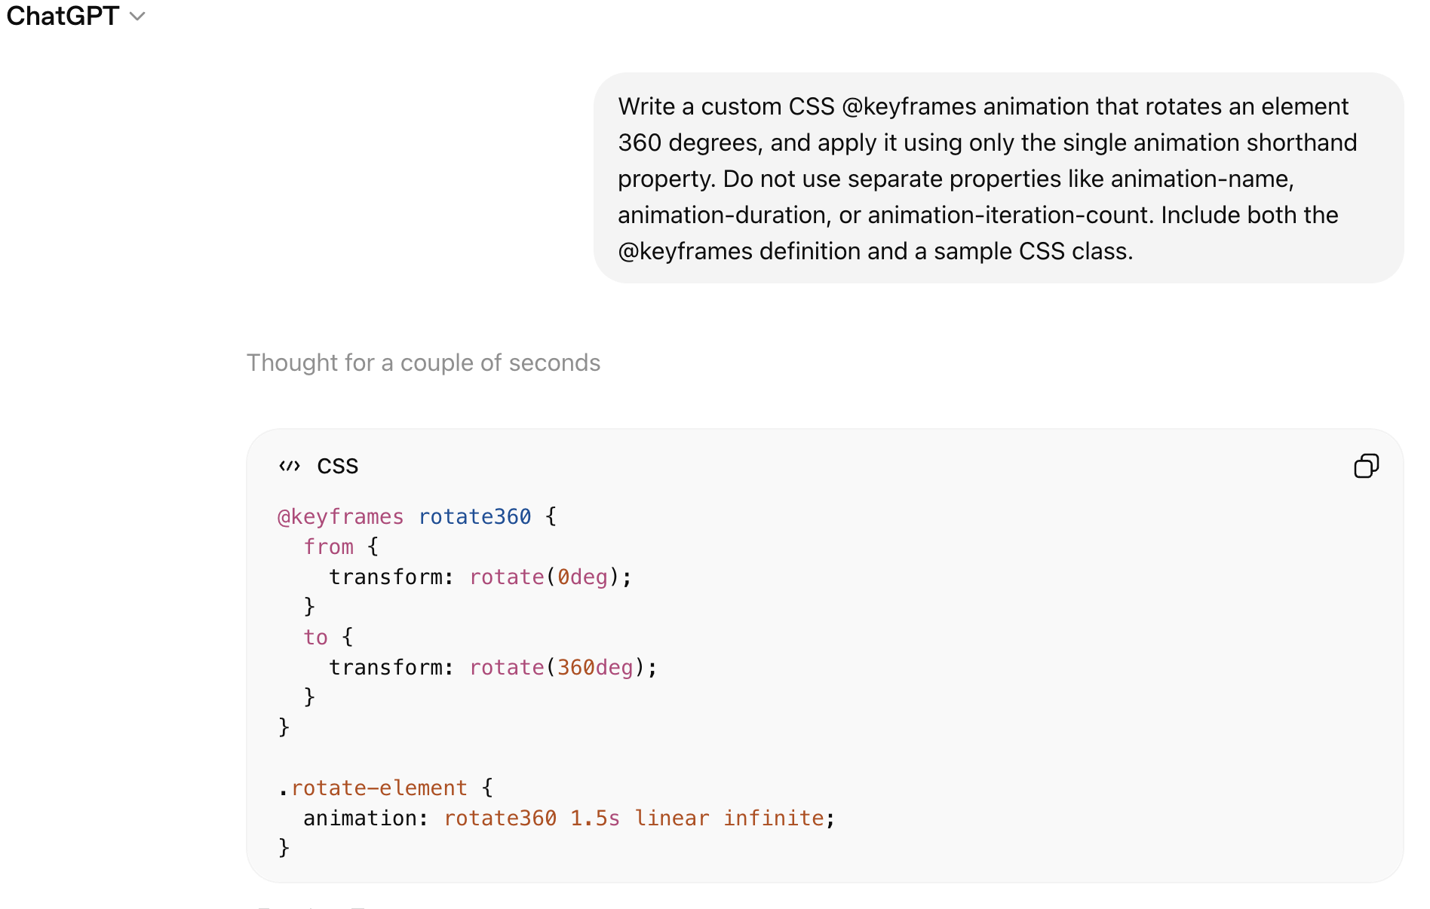Click the "infinite" value in animation shorthand

tap(774, 819)
